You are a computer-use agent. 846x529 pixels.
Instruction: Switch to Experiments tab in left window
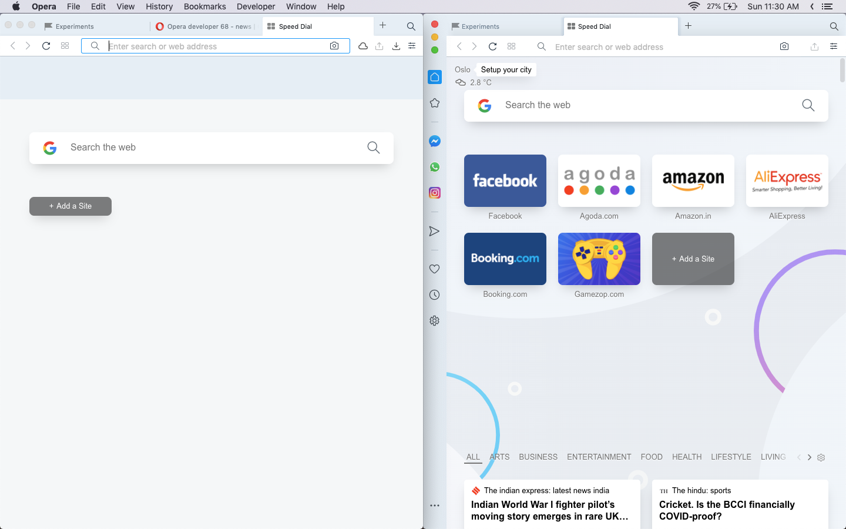[94, 26]
